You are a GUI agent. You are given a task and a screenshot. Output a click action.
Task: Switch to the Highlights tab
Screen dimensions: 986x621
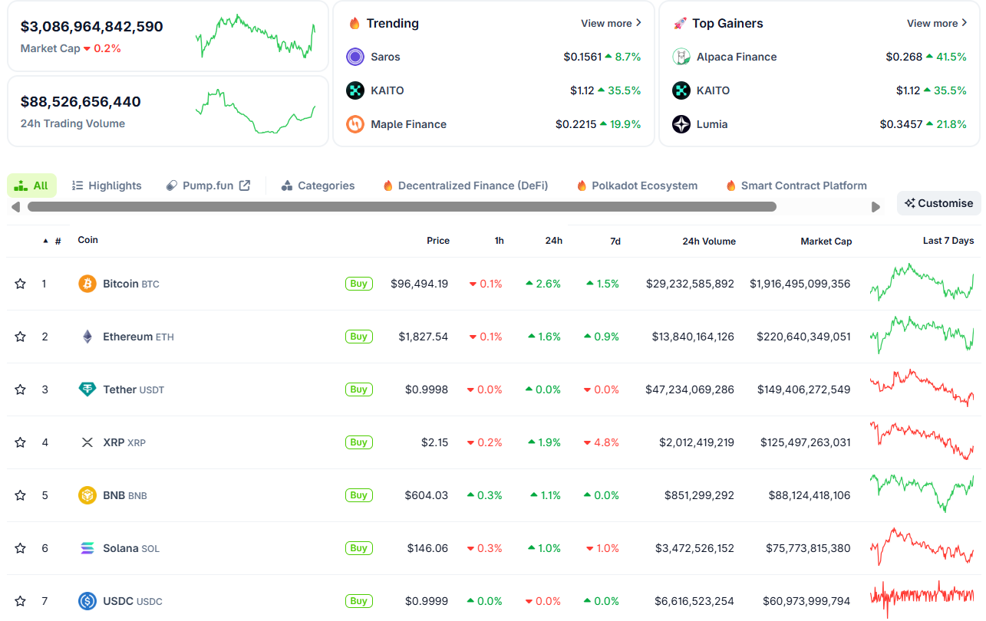pyautogui.click(x=107, y=186)
